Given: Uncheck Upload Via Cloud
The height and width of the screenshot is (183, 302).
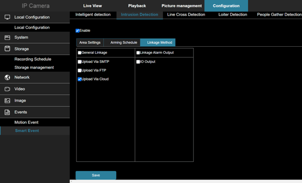Looking at the screenshot, I should pos(80,79).
